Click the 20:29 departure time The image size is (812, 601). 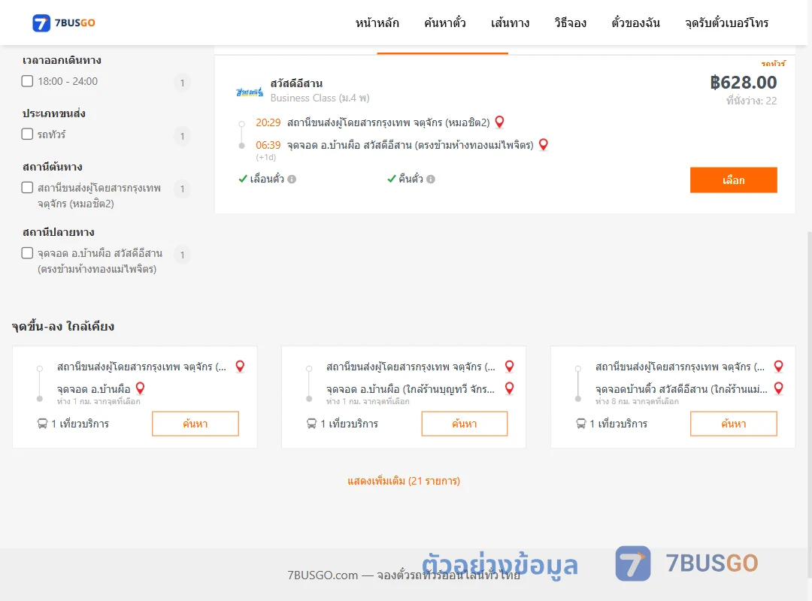coord(268,122)
